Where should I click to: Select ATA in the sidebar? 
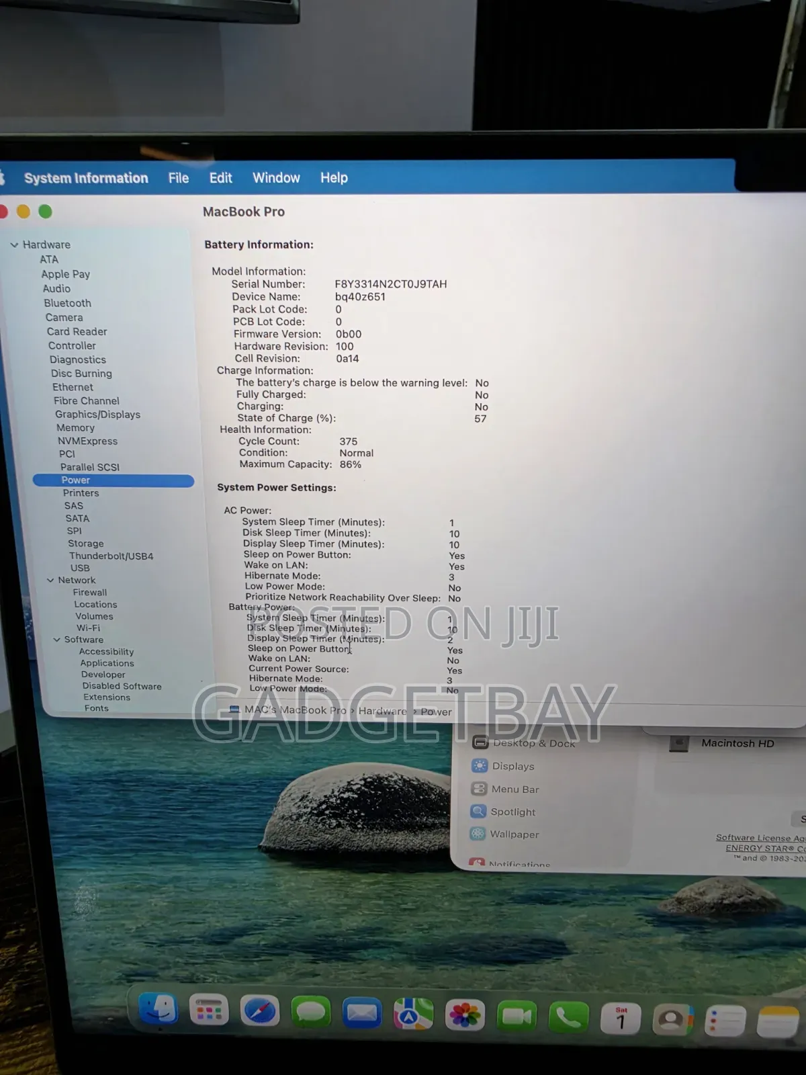pyautogui.click(x=49, y=259)
